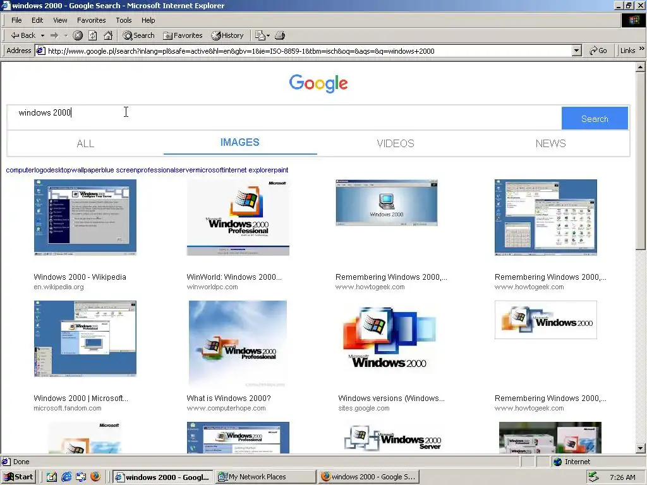Click the Google logo

click(x=318, y=84)
